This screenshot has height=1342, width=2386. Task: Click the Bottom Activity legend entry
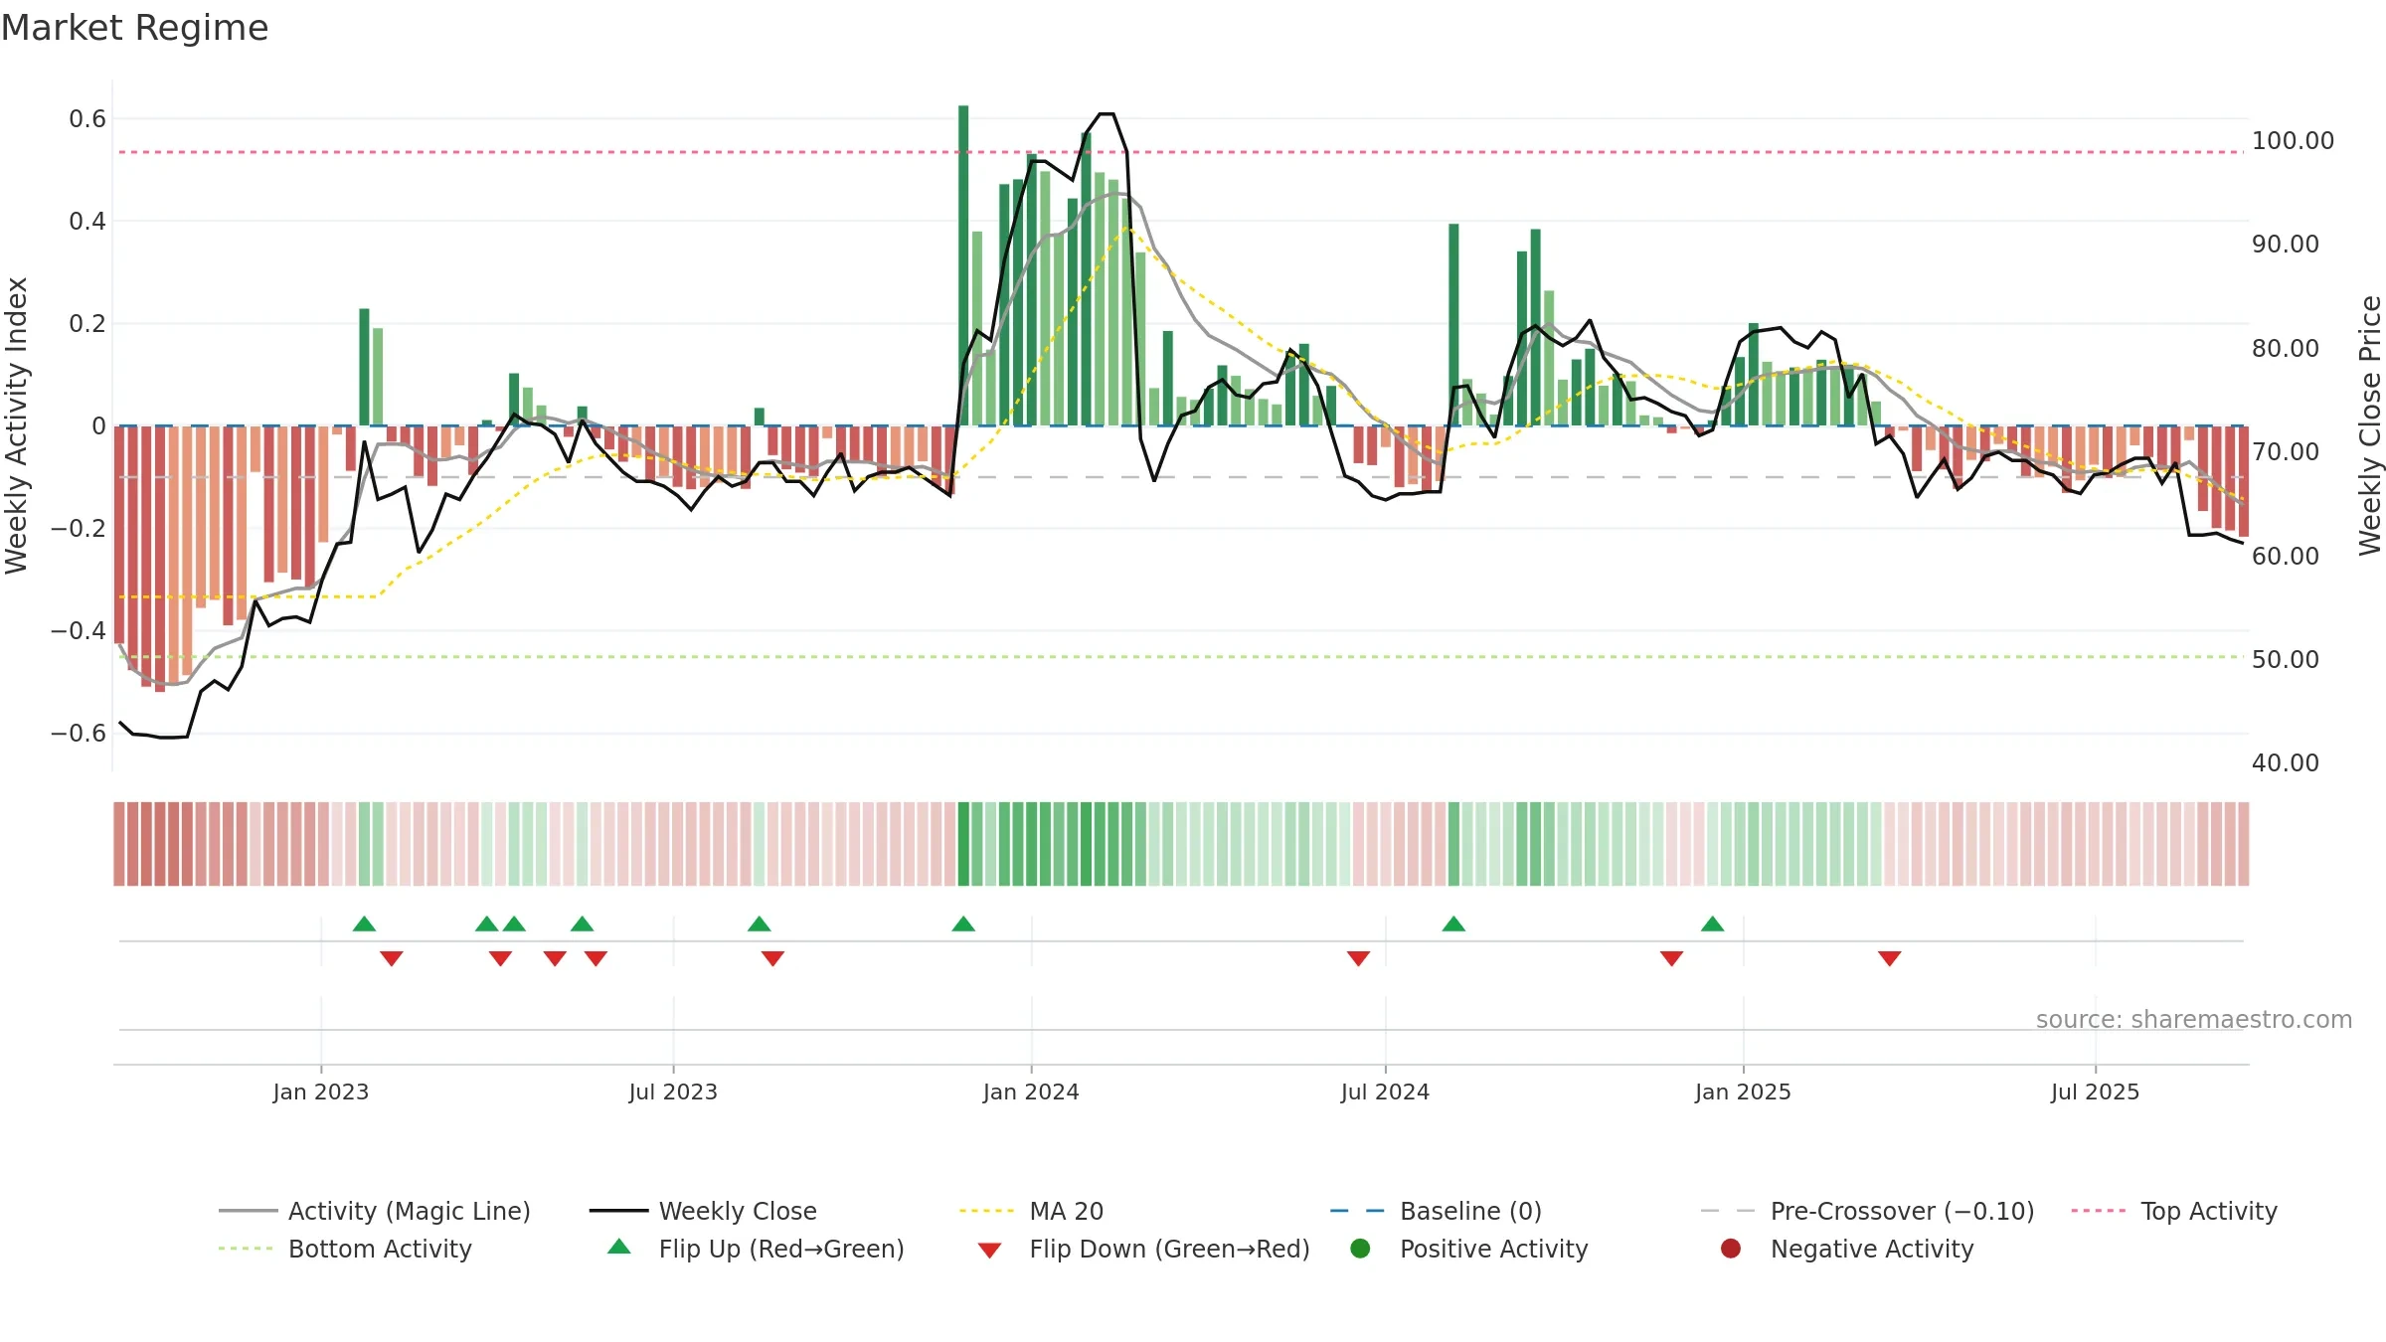pyautogui.click(x=345, y=1249)
